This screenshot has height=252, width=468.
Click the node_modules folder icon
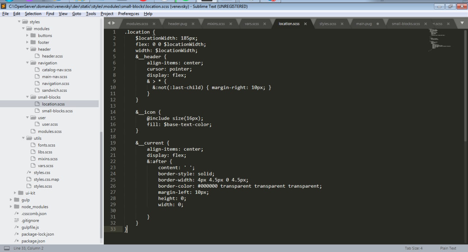pyautogui.click(x=16, y=207)
